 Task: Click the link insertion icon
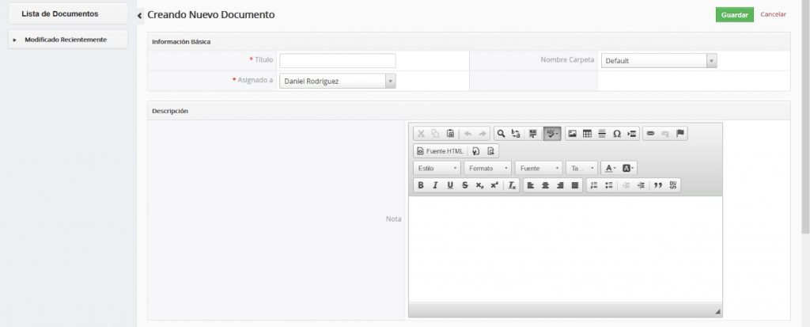(651, 134)
